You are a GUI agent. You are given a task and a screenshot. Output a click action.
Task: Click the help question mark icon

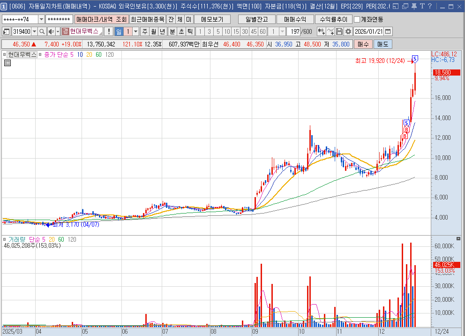[430, 7]
